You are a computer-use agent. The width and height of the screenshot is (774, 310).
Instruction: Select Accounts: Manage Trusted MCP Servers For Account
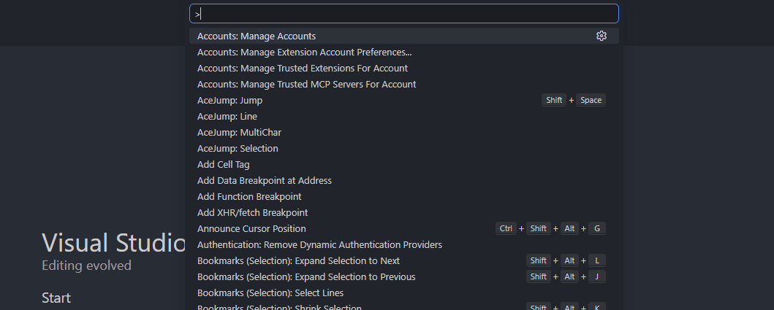[x=403, y=85]
